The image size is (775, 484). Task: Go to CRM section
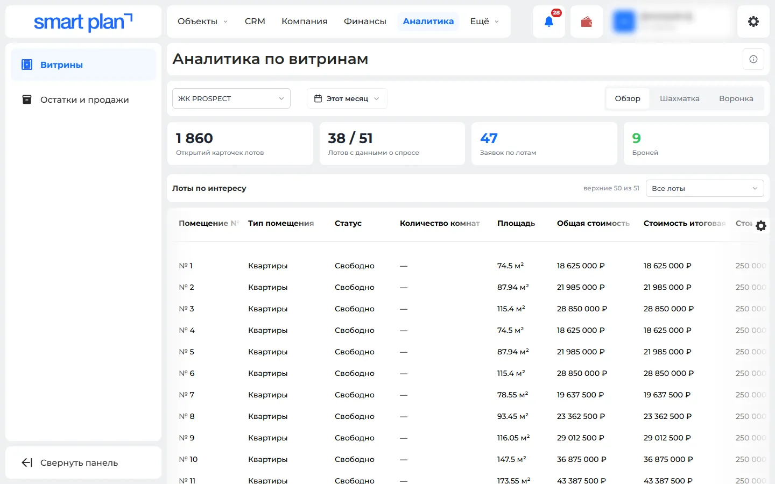(x=255, y=22)
